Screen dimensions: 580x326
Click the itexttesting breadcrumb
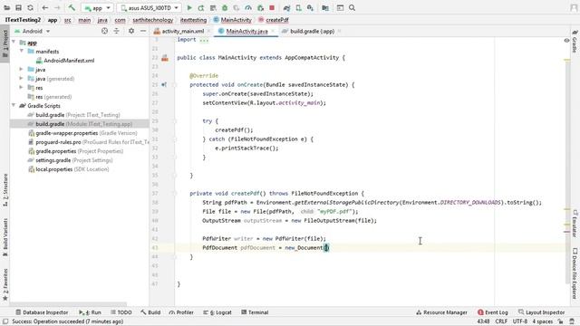point(193,20)
